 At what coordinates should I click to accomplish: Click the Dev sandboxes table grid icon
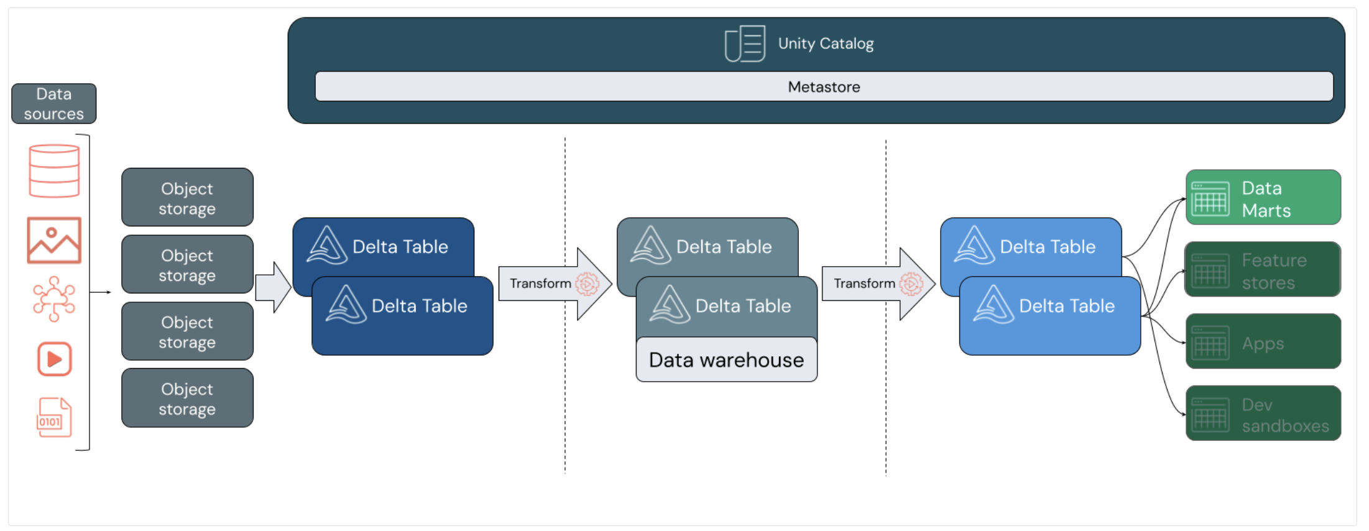[x=1210, y=414]
